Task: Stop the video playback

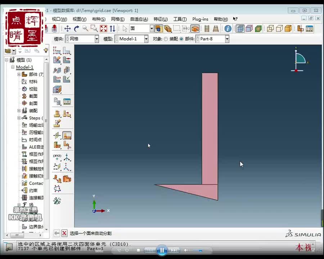Action: pyautogui.click(x=138, y=250)
